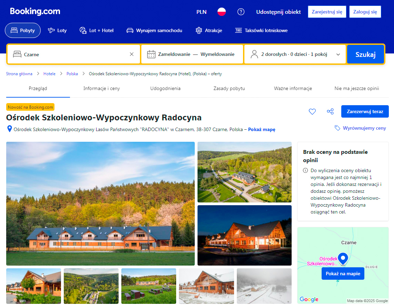Click the share icon next to the heart
This screenshot has height=308, width=394.
330,111
